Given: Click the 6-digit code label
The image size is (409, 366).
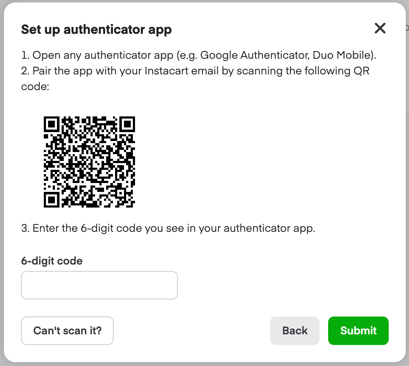Looking at the screenshot, I should tap(52, 261).
